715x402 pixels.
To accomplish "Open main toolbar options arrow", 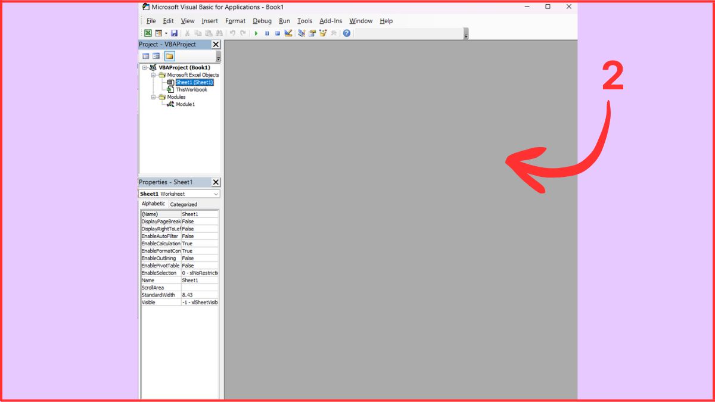I will coord(466,35).
